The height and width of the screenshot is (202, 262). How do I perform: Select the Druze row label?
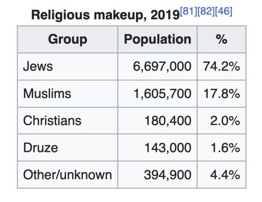[x=41, y=147]
